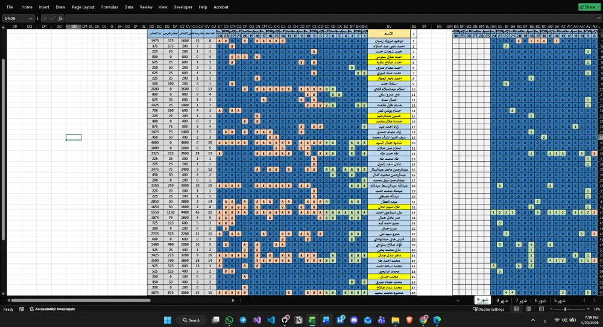Expand the formula bar with the chevron
The height and width of the screenshot is (327, 603).
(599, 18)
